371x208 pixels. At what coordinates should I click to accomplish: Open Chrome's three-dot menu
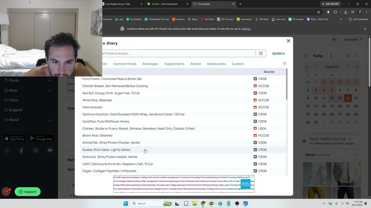(366, 12)
